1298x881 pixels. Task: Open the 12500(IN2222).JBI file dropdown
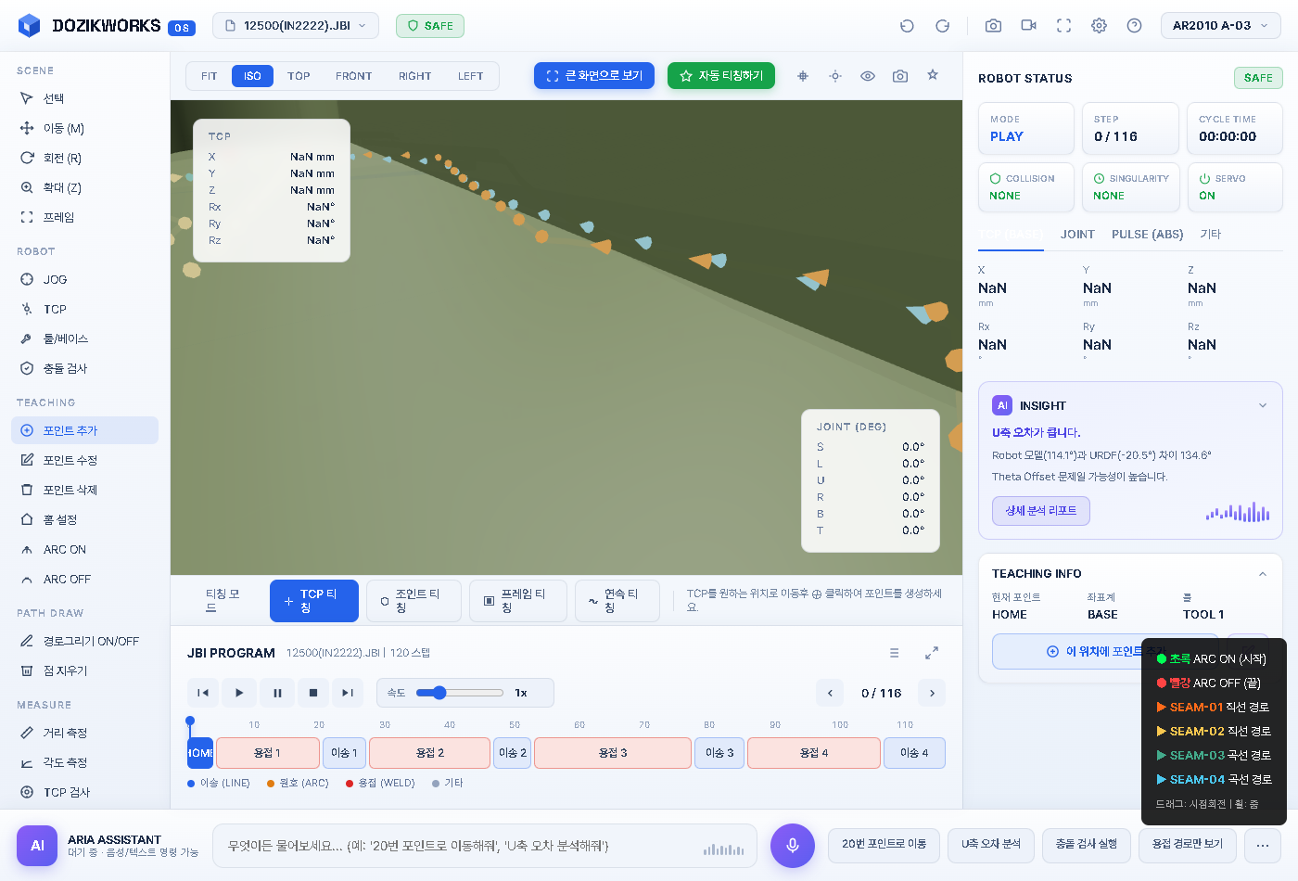tap(296, 26)
